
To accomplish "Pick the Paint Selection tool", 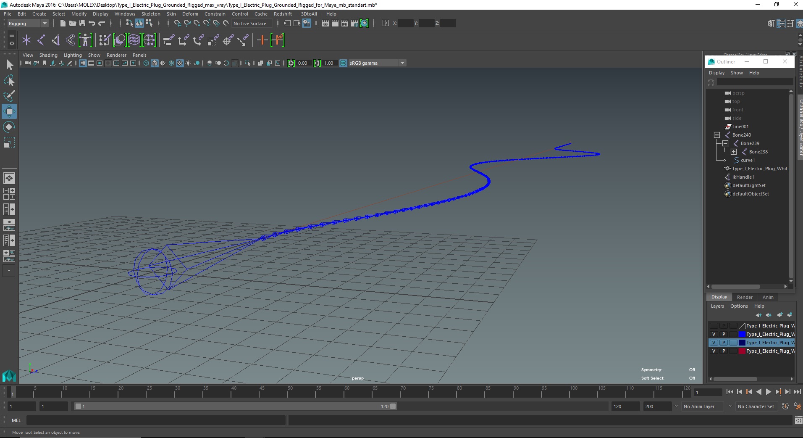I will [10, 96].
